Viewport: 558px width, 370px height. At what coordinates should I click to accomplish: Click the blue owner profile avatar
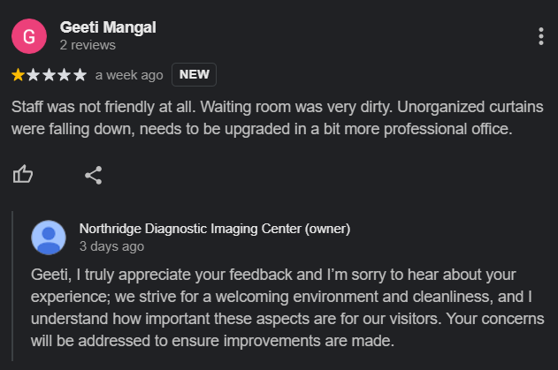[49, 238]
